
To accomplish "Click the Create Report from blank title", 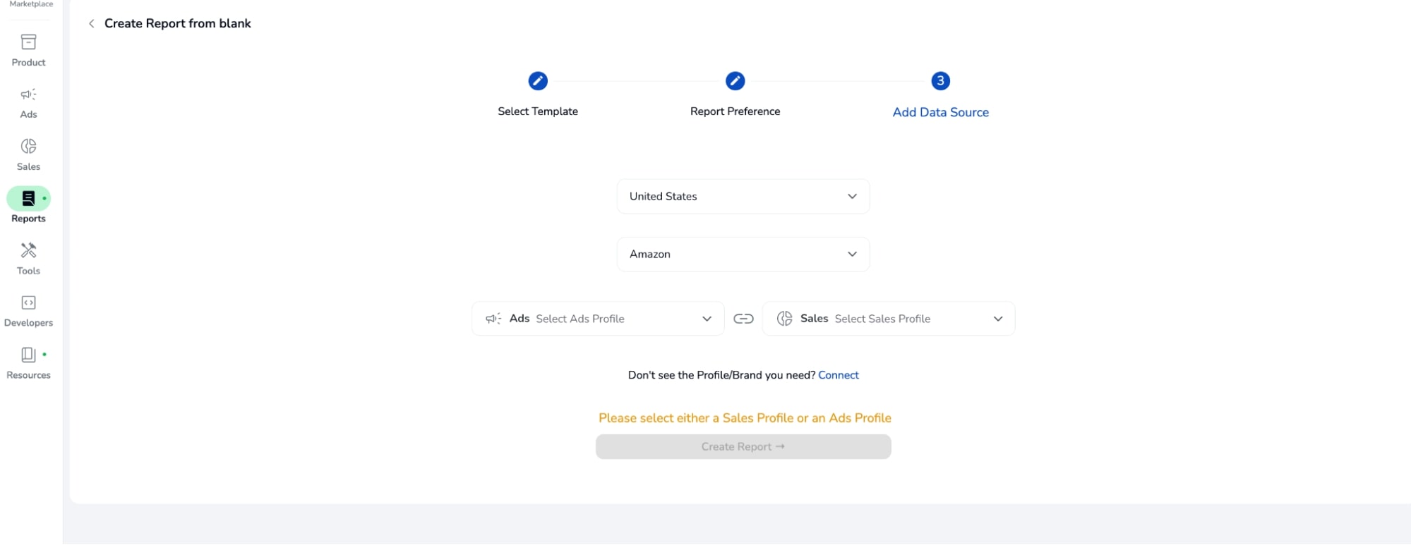I will coord(178,23).
